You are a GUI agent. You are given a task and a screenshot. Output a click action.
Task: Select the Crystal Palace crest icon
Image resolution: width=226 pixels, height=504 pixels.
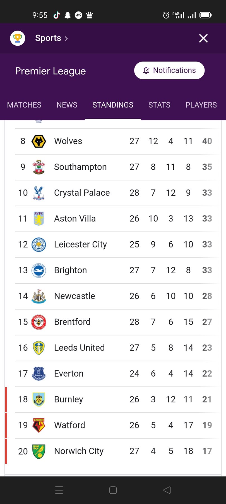pos(39,193)
